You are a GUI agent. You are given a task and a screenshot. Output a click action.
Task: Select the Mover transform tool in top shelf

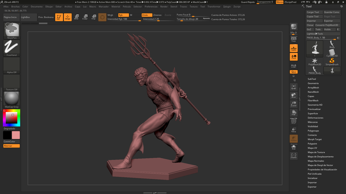[x=77, y=17]
